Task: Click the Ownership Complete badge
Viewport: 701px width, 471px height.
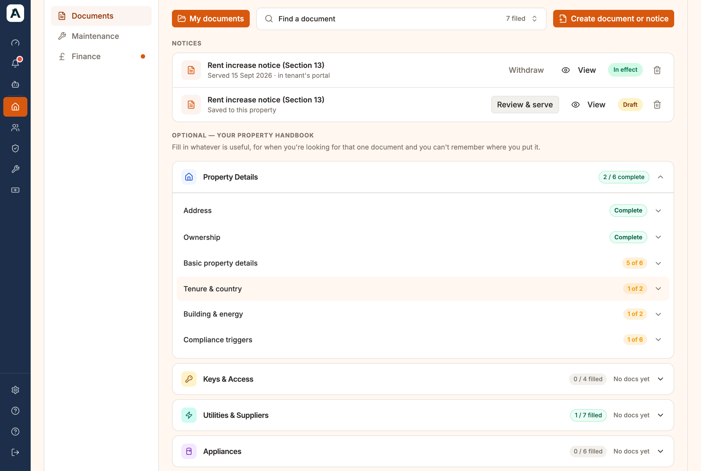Action: pyautogui.click(x=628, y=237)
